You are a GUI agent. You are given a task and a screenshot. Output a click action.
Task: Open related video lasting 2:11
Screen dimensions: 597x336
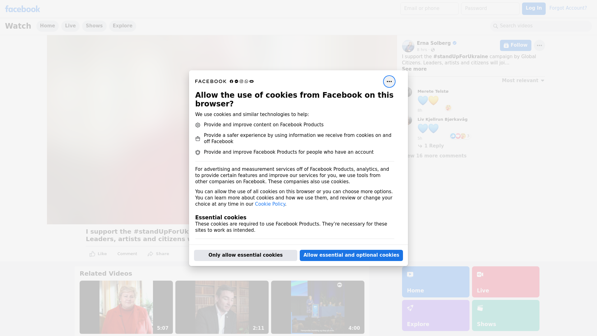(222, 307)
